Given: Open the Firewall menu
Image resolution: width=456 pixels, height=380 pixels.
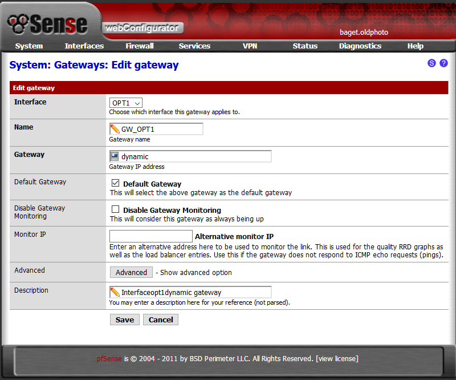Looking at the screenshot, I should (x=140, y=46).
